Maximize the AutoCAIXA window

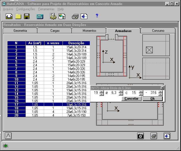click(172, 4)
